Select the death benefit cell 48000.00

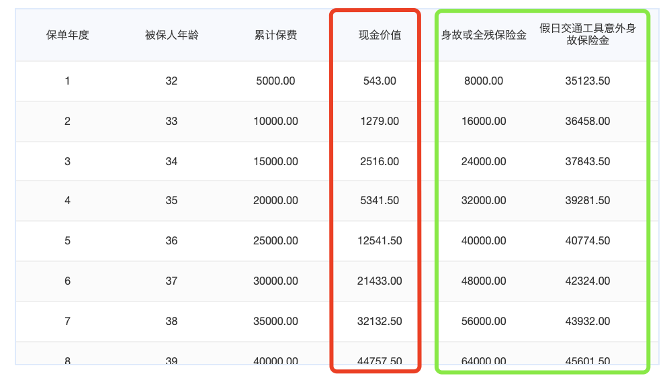[484, 281]
